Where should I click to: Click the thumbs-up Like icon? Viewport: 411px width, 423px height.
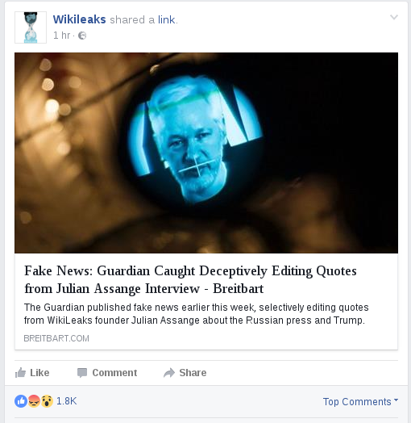coord(20,373)
